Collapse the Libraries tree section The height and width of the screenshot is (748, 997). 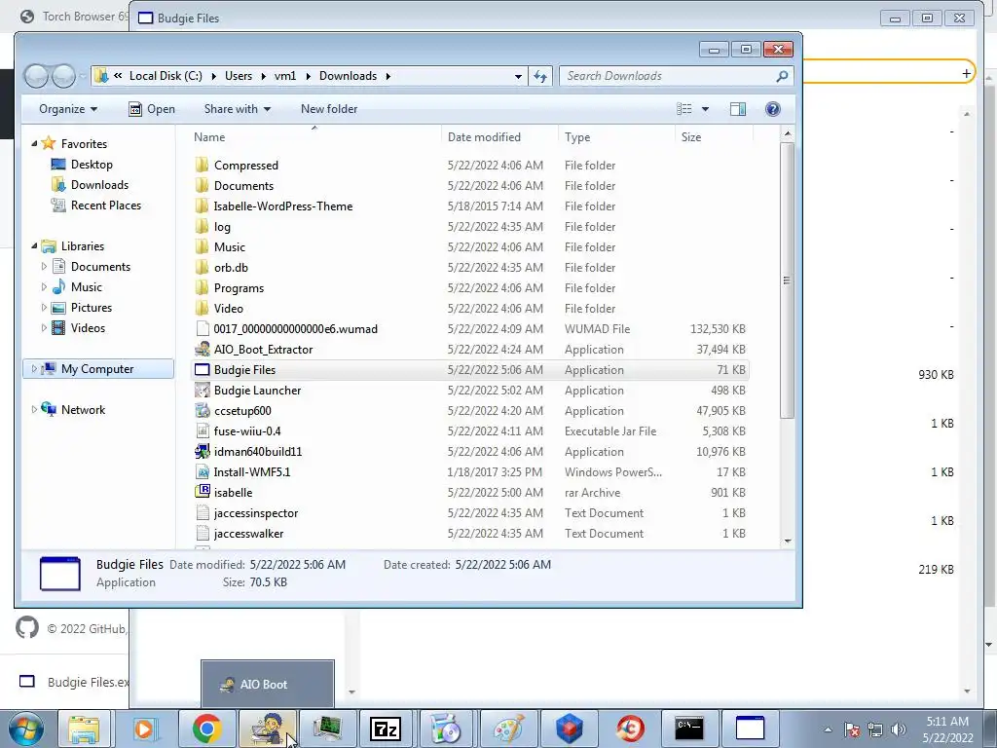34,246
